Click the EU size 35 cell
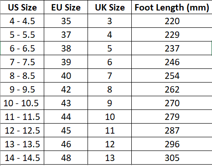Viewport: 212px width, 166px height. click(66, 21)
